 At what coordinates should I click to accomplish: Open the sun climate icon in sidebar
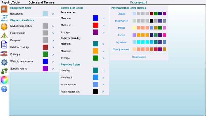[x=4, y=27]
